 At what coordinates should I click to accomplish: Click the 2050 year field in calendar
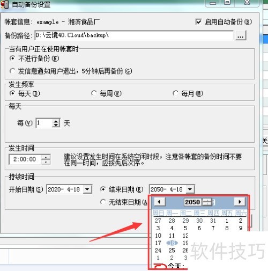pyautogui.click(x=192, y=202)
